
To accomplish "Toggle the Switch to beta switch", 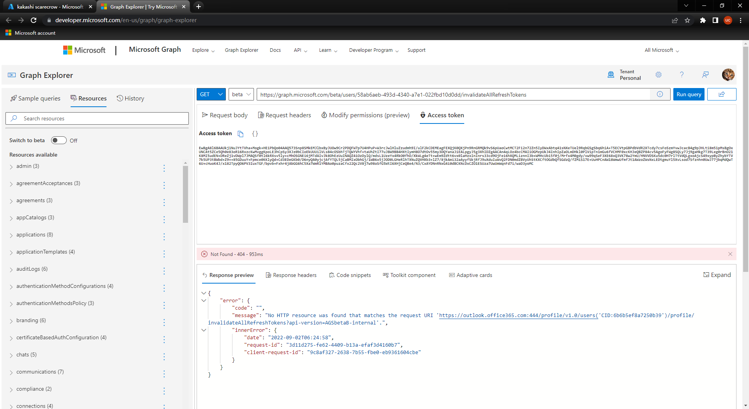I will 59,140.
